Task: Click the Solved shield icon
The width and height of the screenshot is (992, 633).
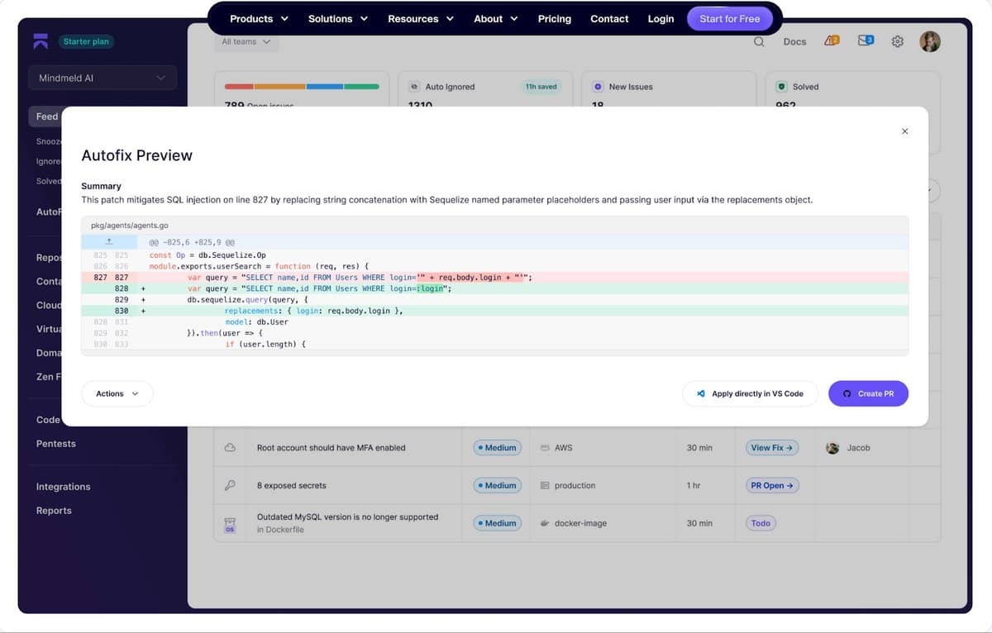Action: [x=781, y=87]
